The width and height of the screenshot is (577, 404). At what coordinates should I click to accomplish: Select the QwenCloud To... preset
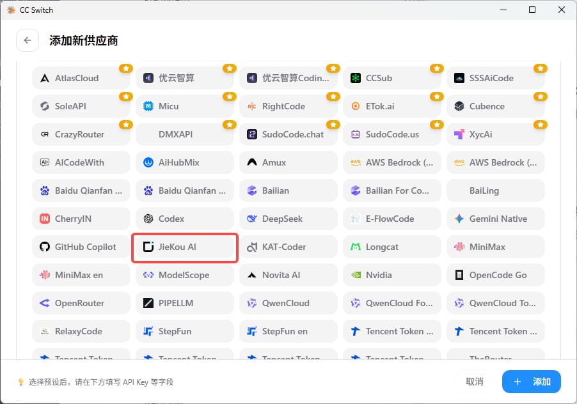(496, 303)
